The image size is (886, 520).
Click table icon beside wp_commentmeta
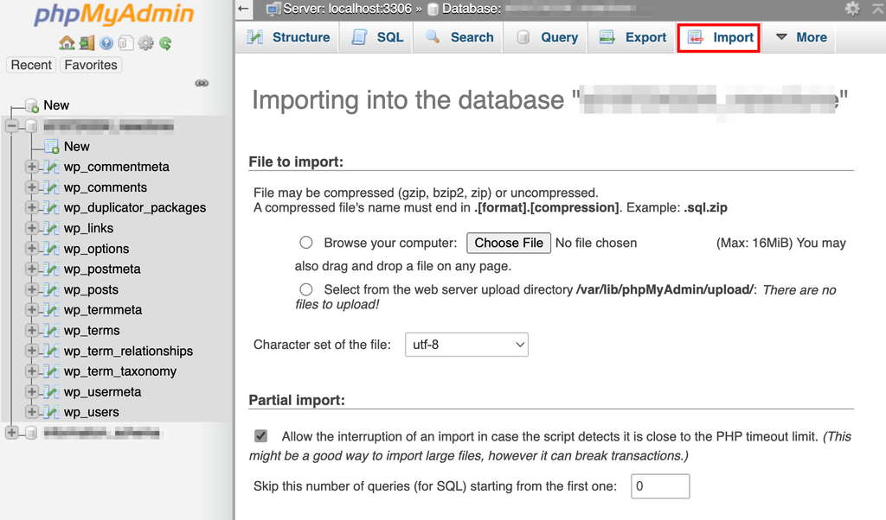click(51, 167)
